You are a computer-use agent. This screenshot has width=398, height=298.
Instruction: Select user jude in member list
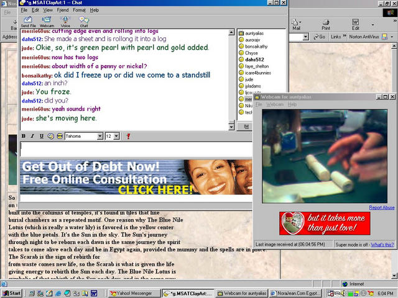point(246,79)
